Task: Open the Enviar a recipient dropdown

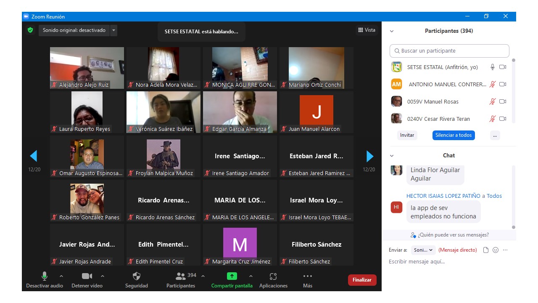Action: 423,250
